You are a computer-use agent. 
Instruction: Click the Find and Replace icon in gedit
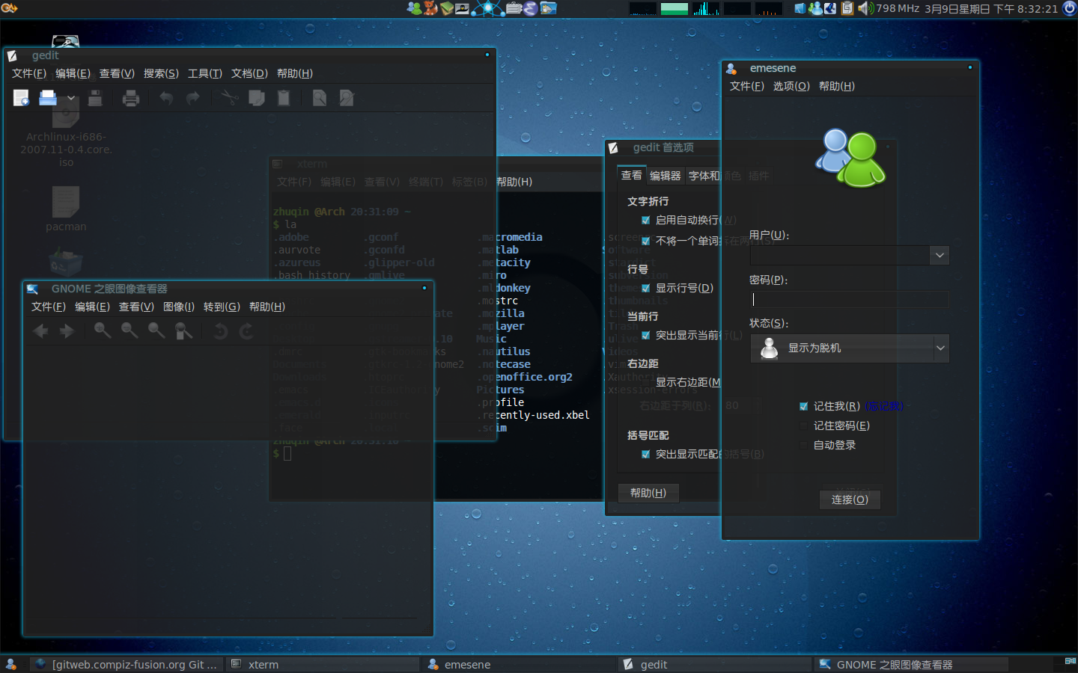(x=347, y=98)
